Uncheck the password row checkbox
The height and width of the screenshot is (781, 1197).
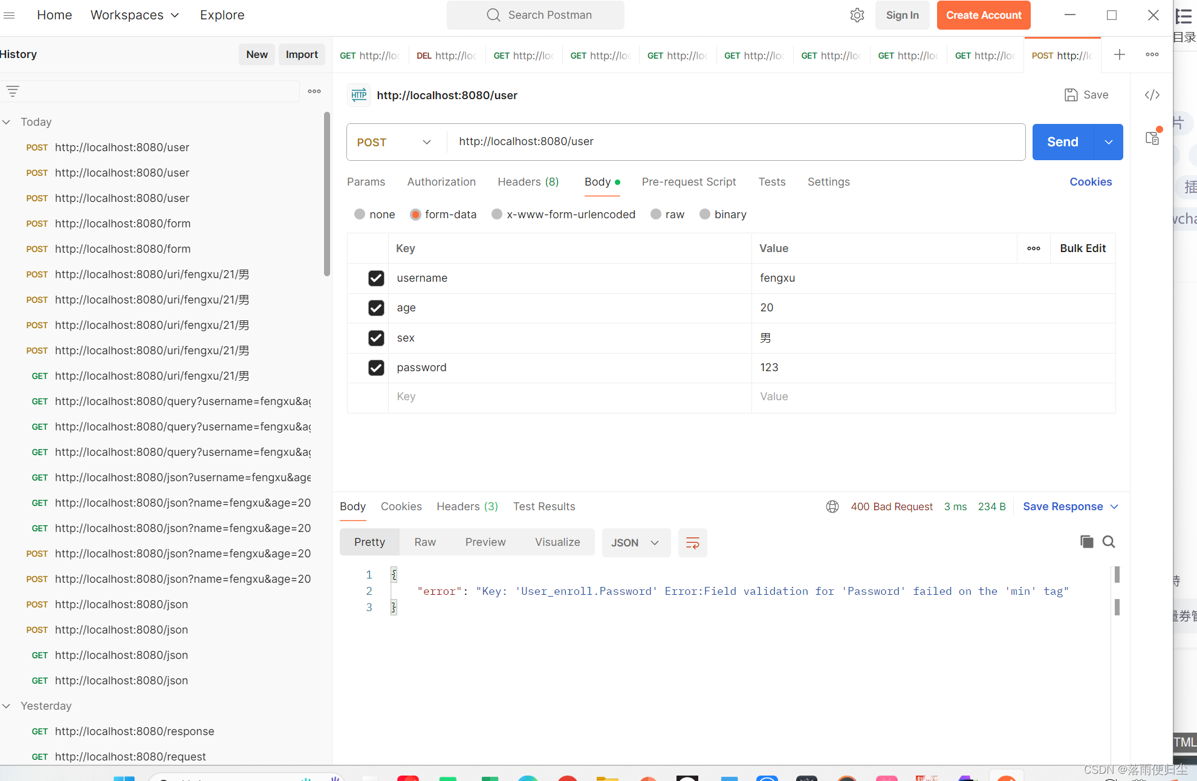(376, 368)
